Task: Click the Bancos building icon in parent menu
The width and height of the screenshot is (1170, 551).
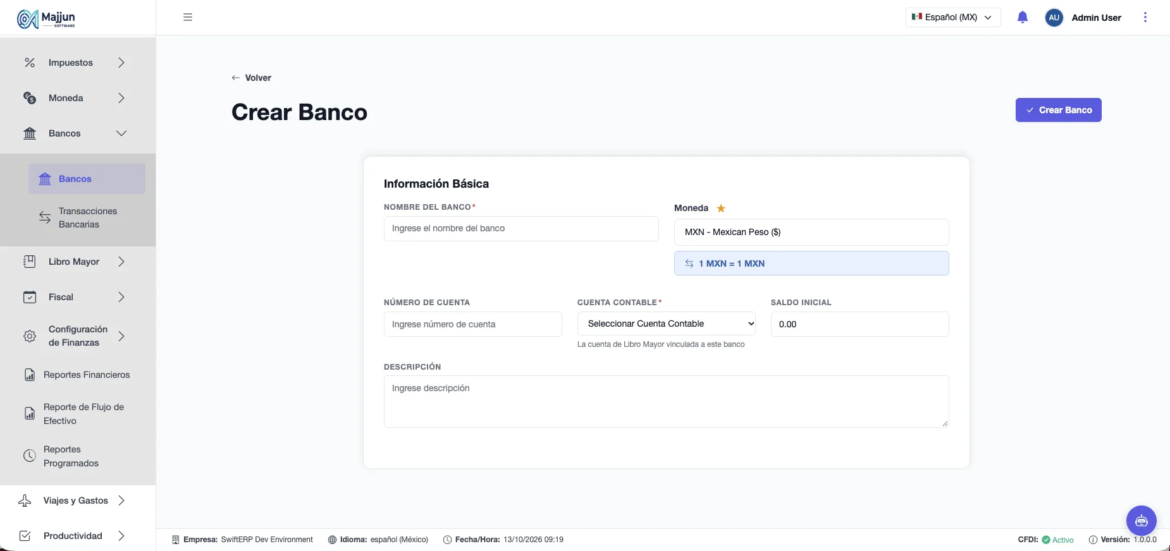Action: (x=30, y=133)
